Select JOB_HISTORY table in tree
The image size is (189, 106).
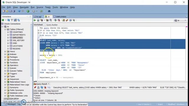point(19,40)
